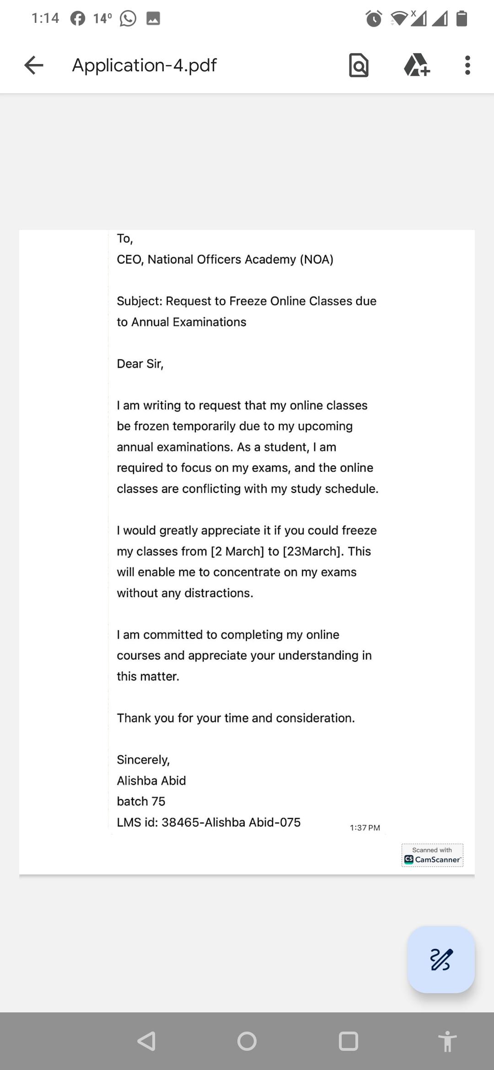The width and height of the screenshot is (494, 1070).
Task: Open the three-dot overflow menu
Action: [x=467, y=65]
